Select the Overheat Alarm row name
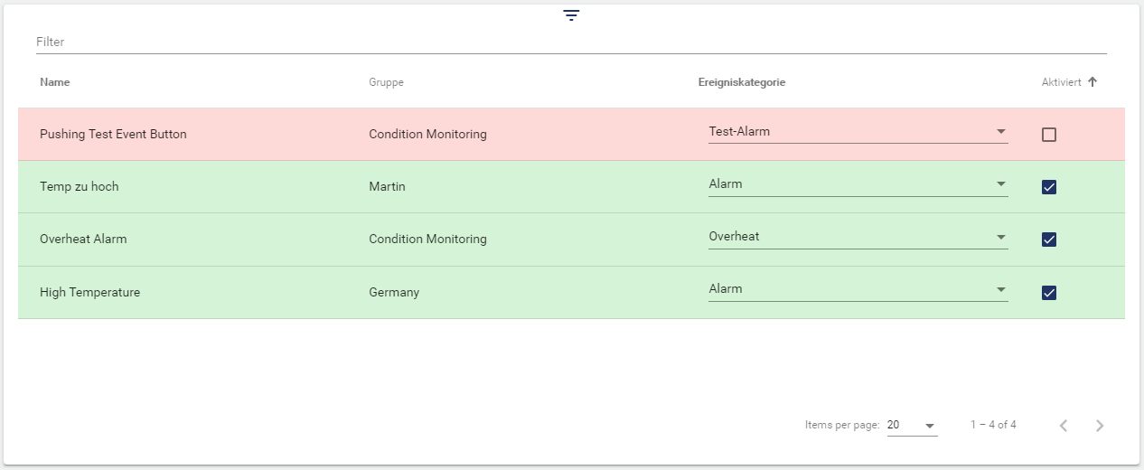Screen dimensions: 1144x470 coord(83,240)
